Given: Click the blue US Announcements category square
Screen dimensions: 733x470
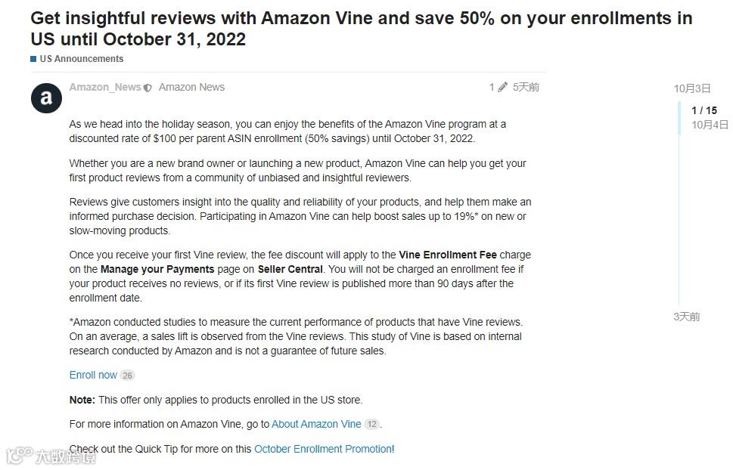Looking at the screenshot, I should [x=33, y=58].
